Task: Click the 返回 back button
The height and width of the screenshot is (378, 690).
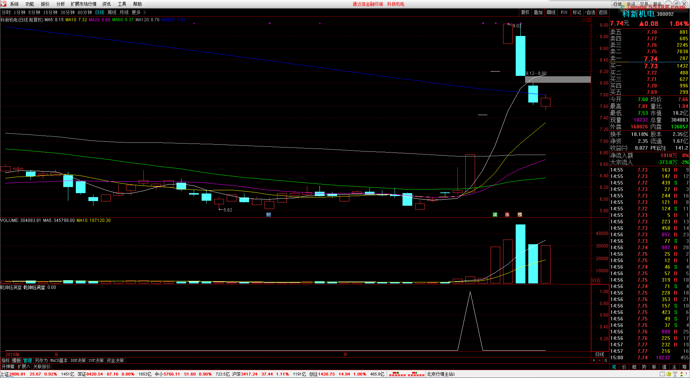Action: (603, 12)
